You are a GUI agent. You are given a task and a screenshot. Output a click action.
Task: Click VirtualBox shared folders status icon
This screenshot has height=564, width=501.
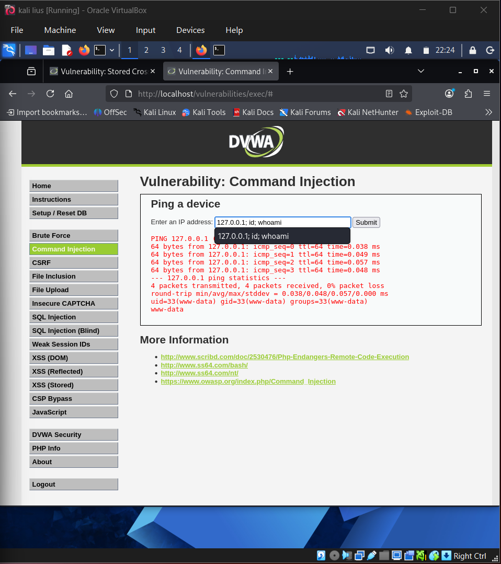click(x=384, y=556)
